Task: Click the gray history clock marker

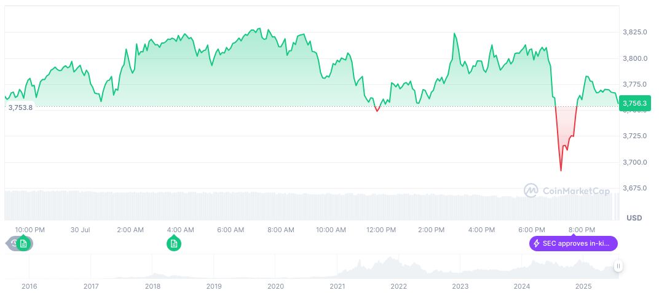Action: [x=14, y=244]
